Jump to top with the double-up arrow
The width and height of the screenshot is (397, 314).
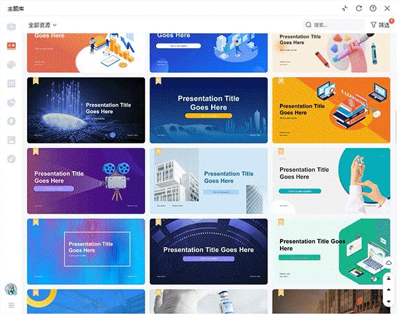(388, 278)
